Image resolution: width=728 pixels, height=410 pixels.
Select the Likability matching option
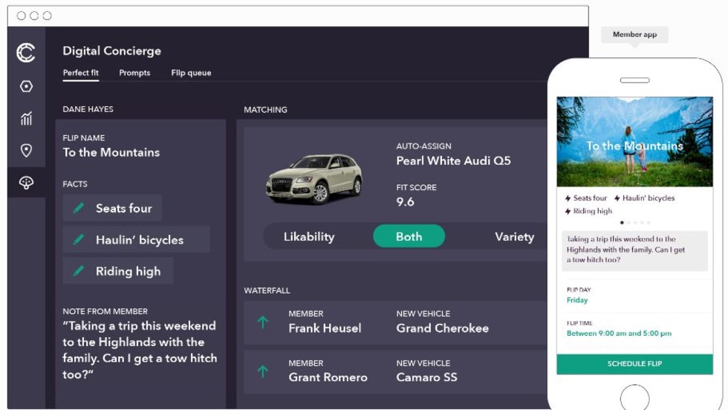(x=309, y=237)
